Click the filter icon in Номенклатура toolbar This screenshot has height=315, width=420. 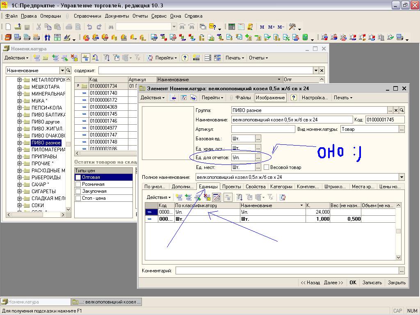click(x=106, y=57)
